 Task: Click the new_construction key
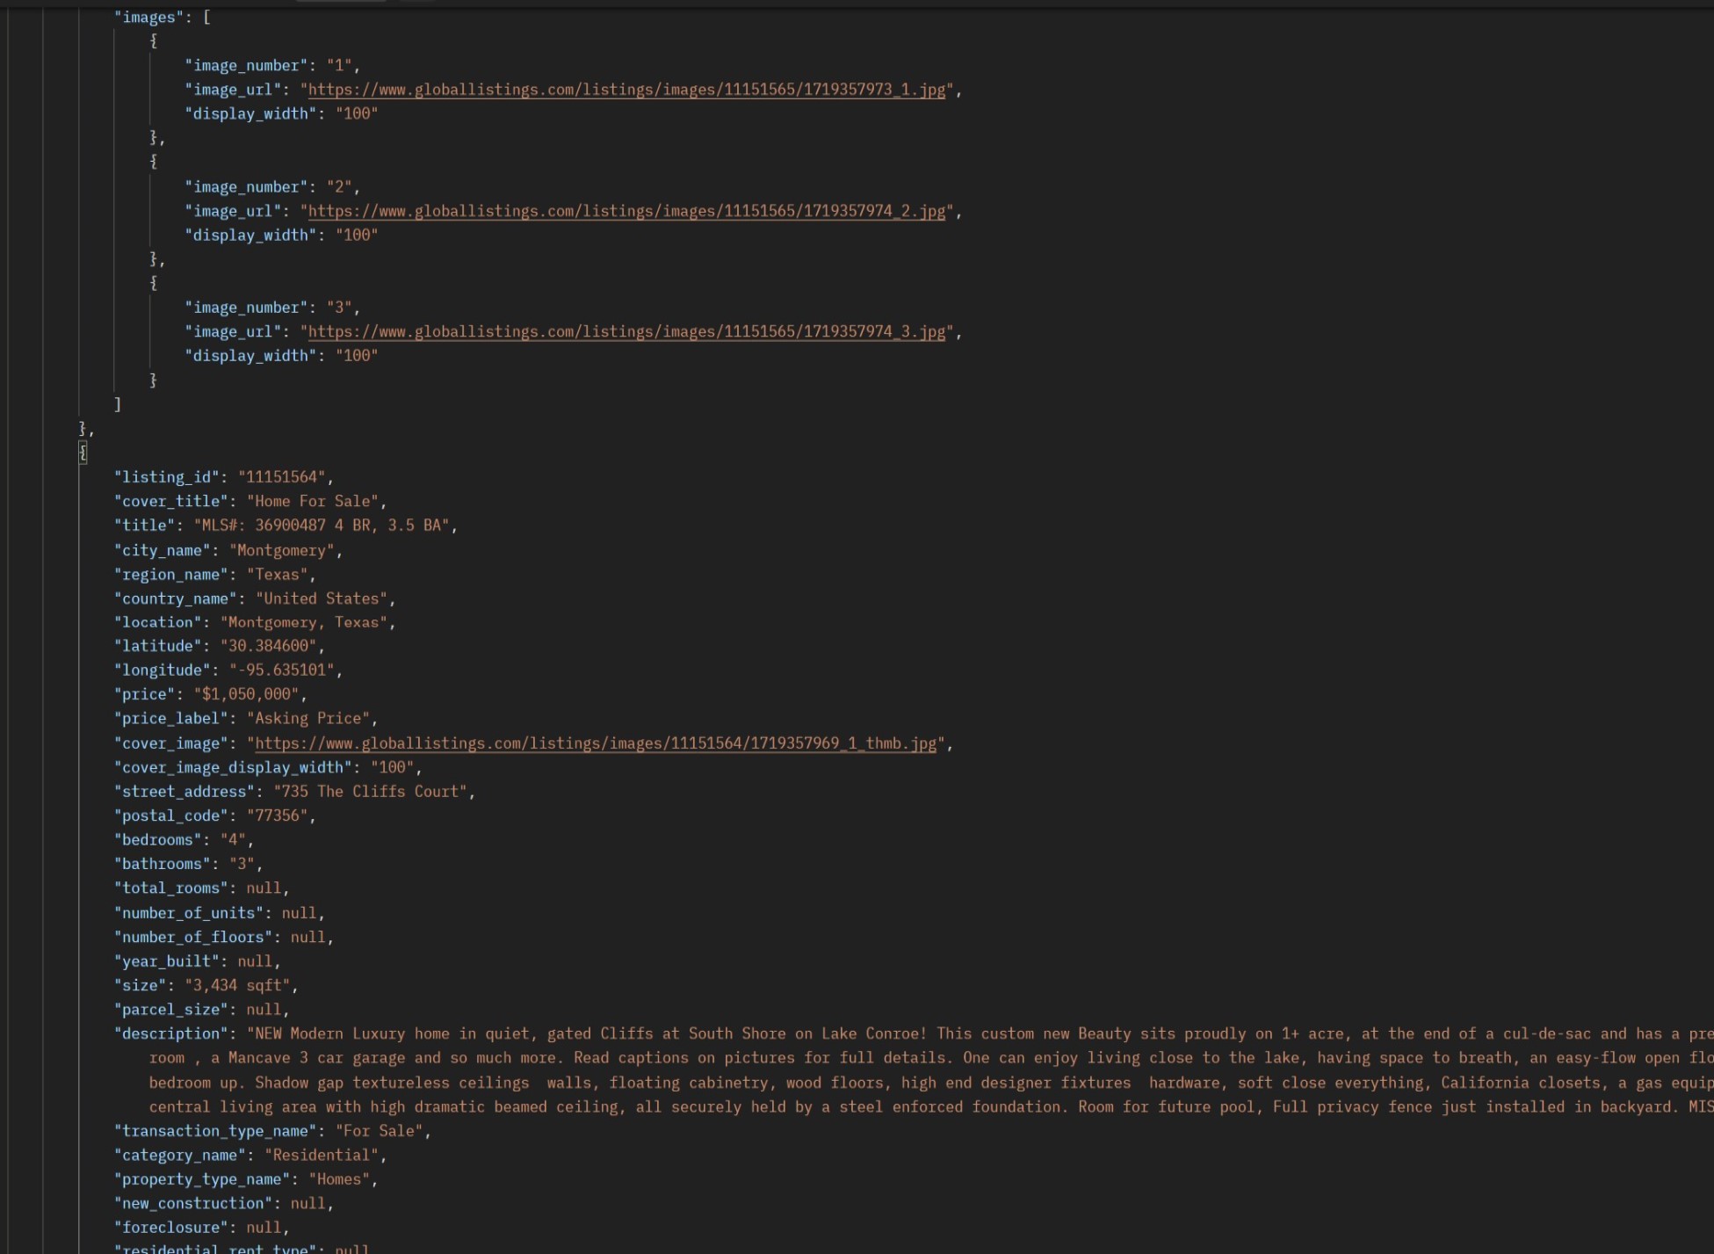click(x=193, y=1204)
